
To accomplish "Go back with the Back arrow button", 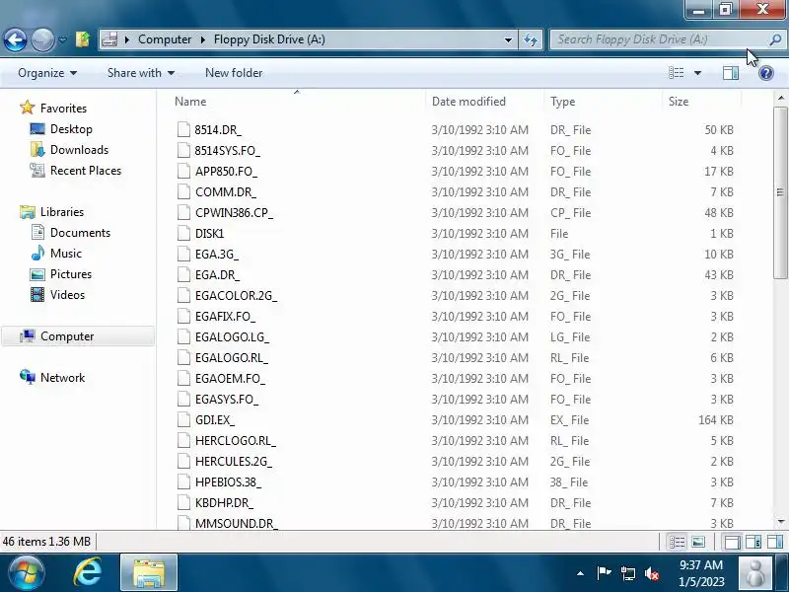I will [x=15, y=39].
